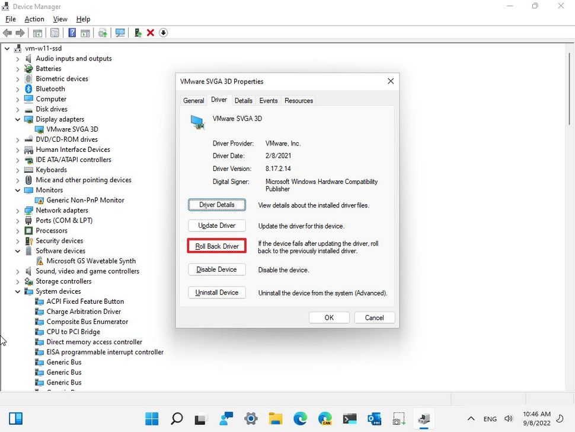The image size is (575, 432).
Task: Open the Action menu
Action: (34, 18)
